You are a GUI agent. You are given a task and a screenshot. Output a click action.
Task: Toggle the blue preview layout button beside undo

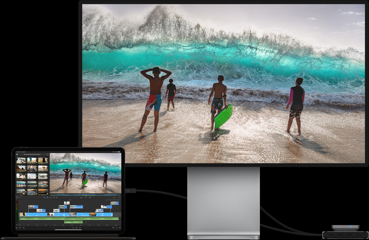click(120, 198)
